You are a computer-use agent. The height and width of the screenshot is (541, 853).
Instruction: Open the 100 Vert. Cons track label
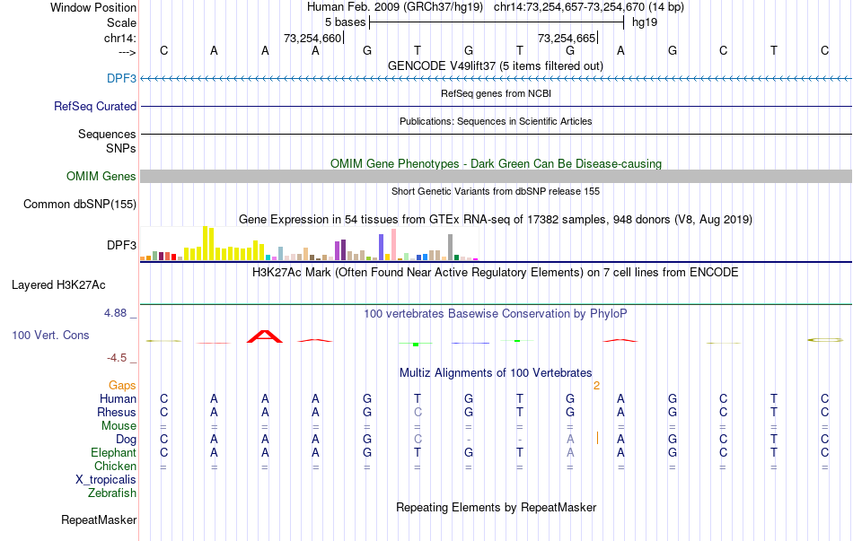[50, 336]
